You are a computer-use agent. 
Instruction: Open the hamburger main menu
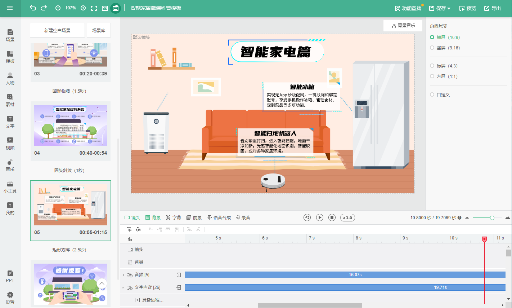10,8
